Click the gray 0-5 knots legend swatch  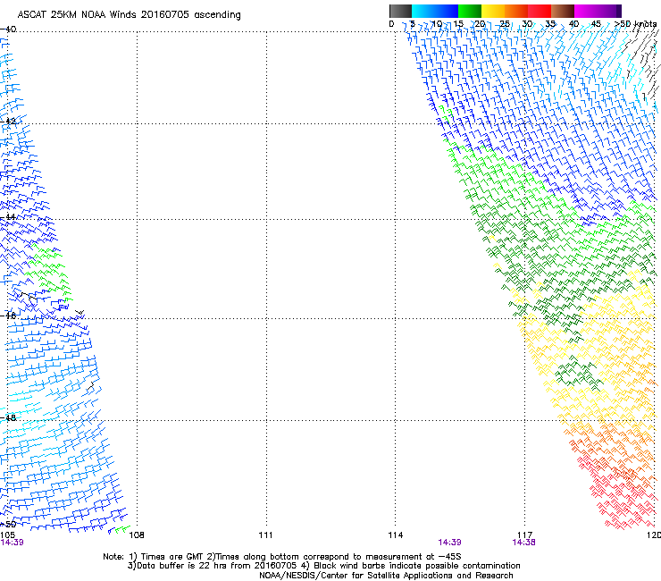[x=400, y=11]
